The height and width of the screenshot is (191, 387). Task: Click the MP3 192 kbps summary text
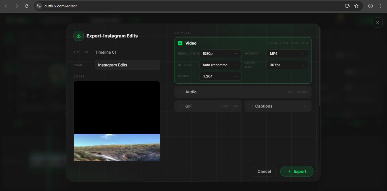[x=298, y=92]
